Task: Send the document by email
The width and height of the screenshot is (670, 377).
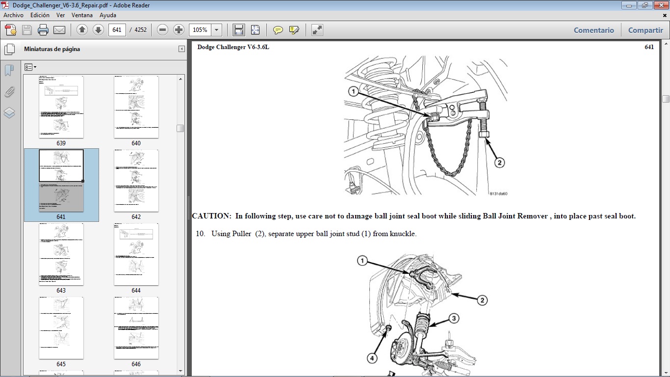Action: (59, 29)
